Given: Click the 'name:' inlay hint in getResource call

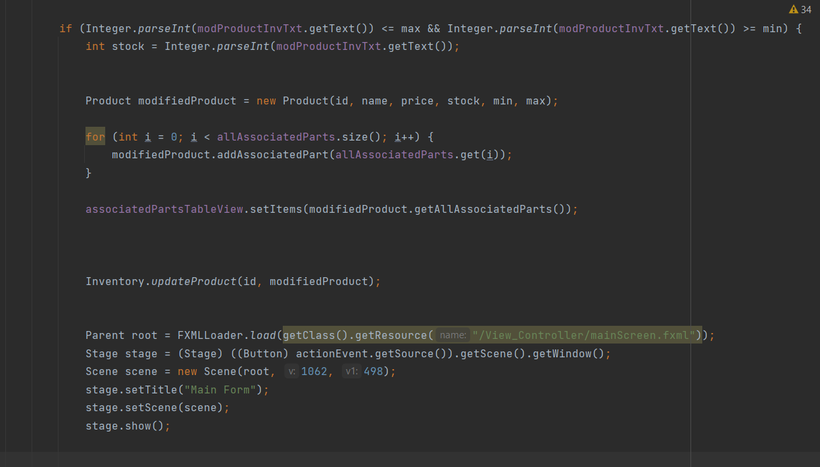Looking at the screenshot, I should point(452,335).
